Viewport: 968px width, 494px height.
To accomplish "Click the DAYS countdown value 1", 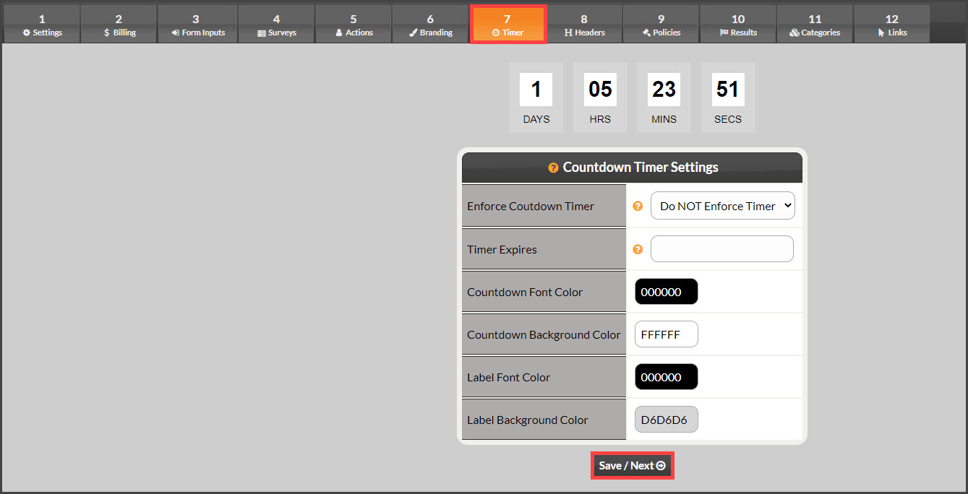I will click(536, 90).
